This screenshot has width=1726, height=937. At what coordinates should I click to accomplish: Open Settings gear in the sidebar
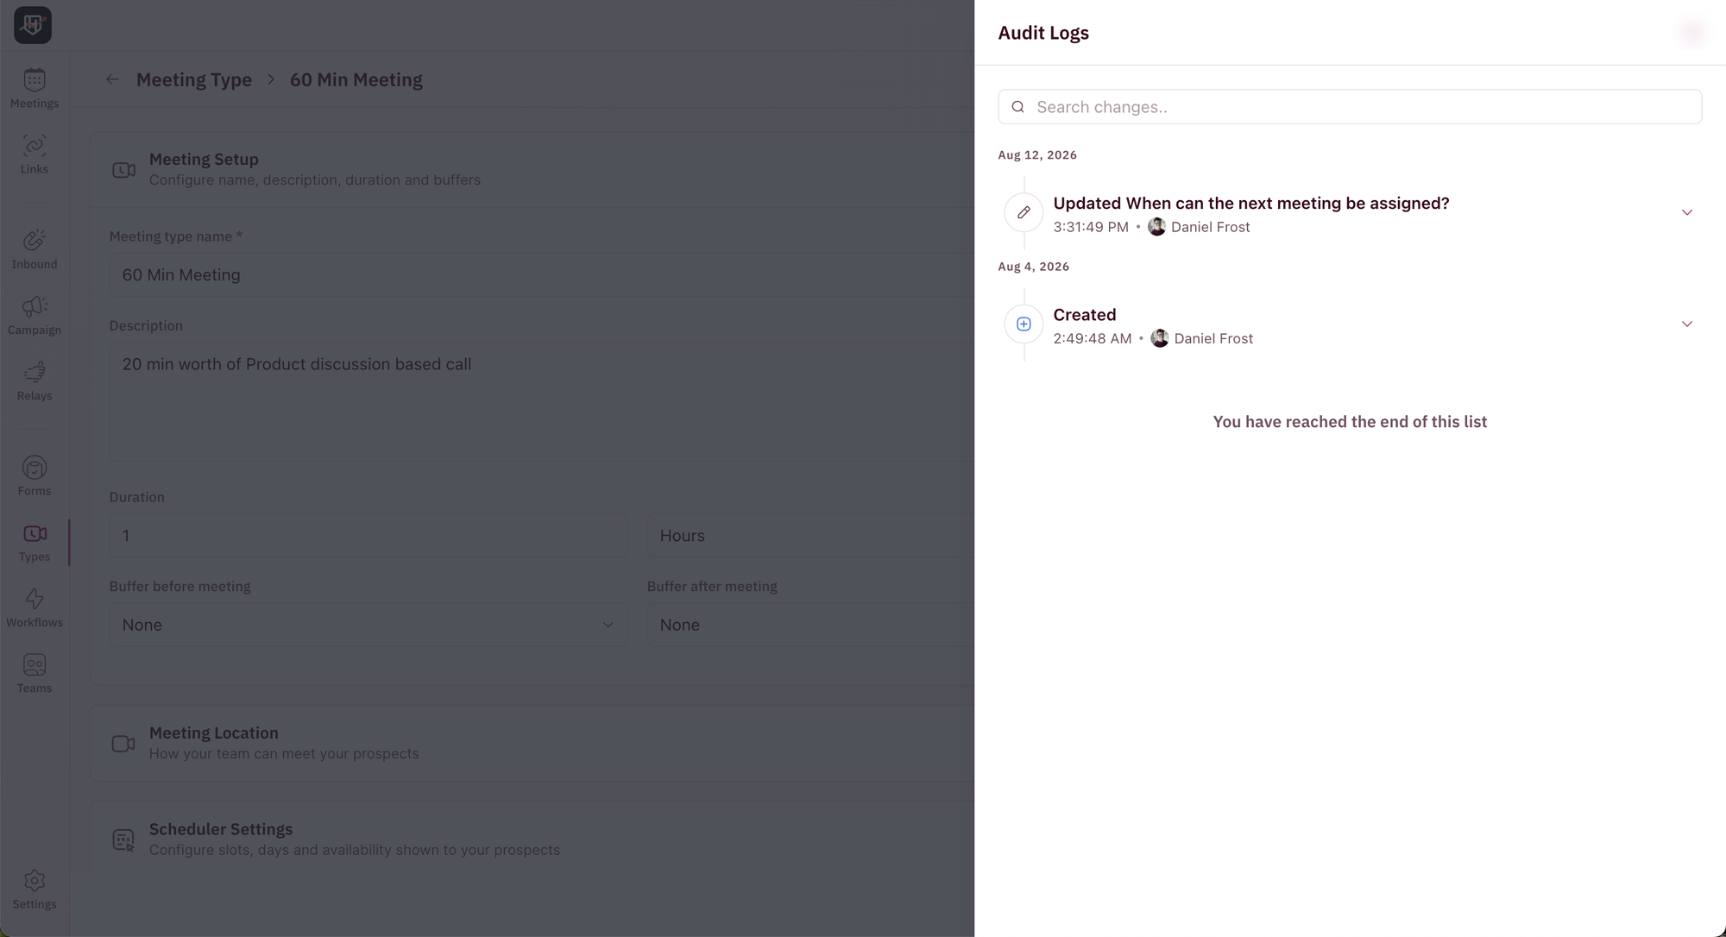click(x=35, y=890)
